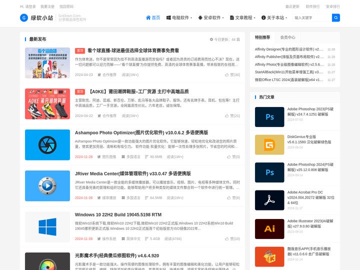
Task: Open 最近更新 in the top bar
Action: 292,6
